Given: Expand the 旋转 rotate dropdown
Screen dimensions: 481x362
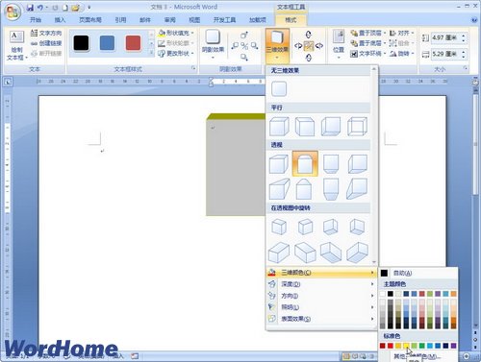Looking at the screenshot, I should point(413,54).
